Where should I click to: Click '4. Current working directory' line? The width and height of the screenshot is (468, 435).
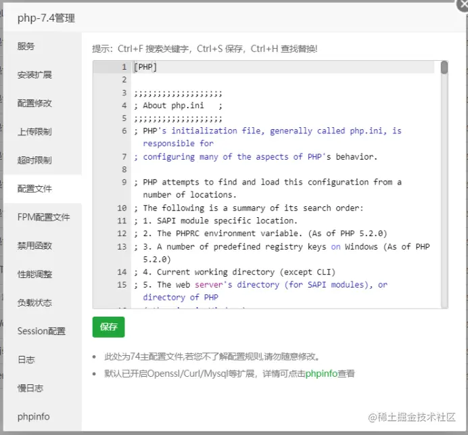[235, 272]
